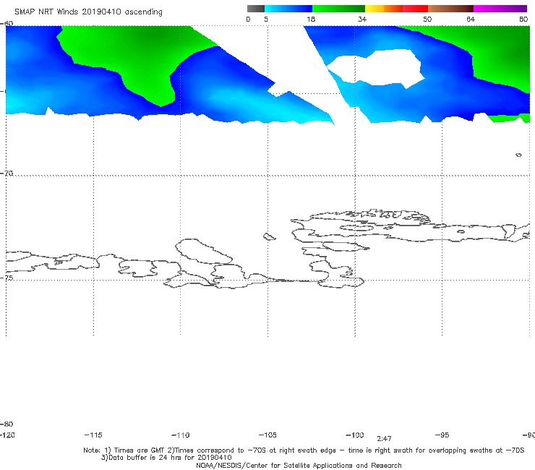This screenshot has height=470, width=535.
Task: Click the magenta segment of the color bar
Action: [x=500, y=9]
